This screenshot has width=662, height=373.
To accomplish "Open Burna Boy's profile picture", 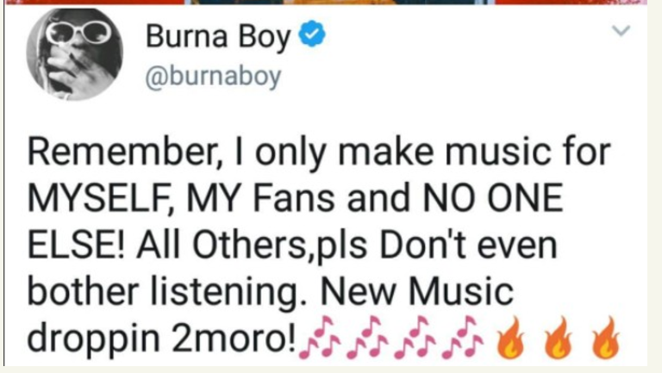I will [75, 54].
